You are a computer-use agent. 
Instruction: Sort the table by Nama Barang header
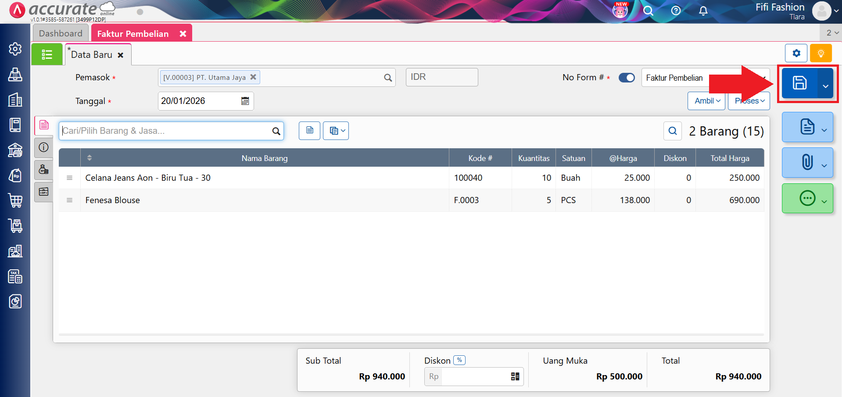click(264, 158)
